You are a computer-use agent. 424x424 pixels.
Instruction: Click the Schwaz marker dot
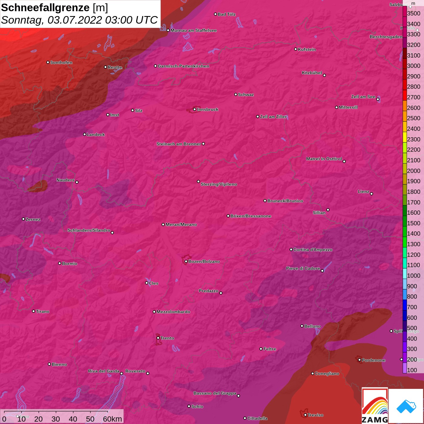(x=236, y=94)
